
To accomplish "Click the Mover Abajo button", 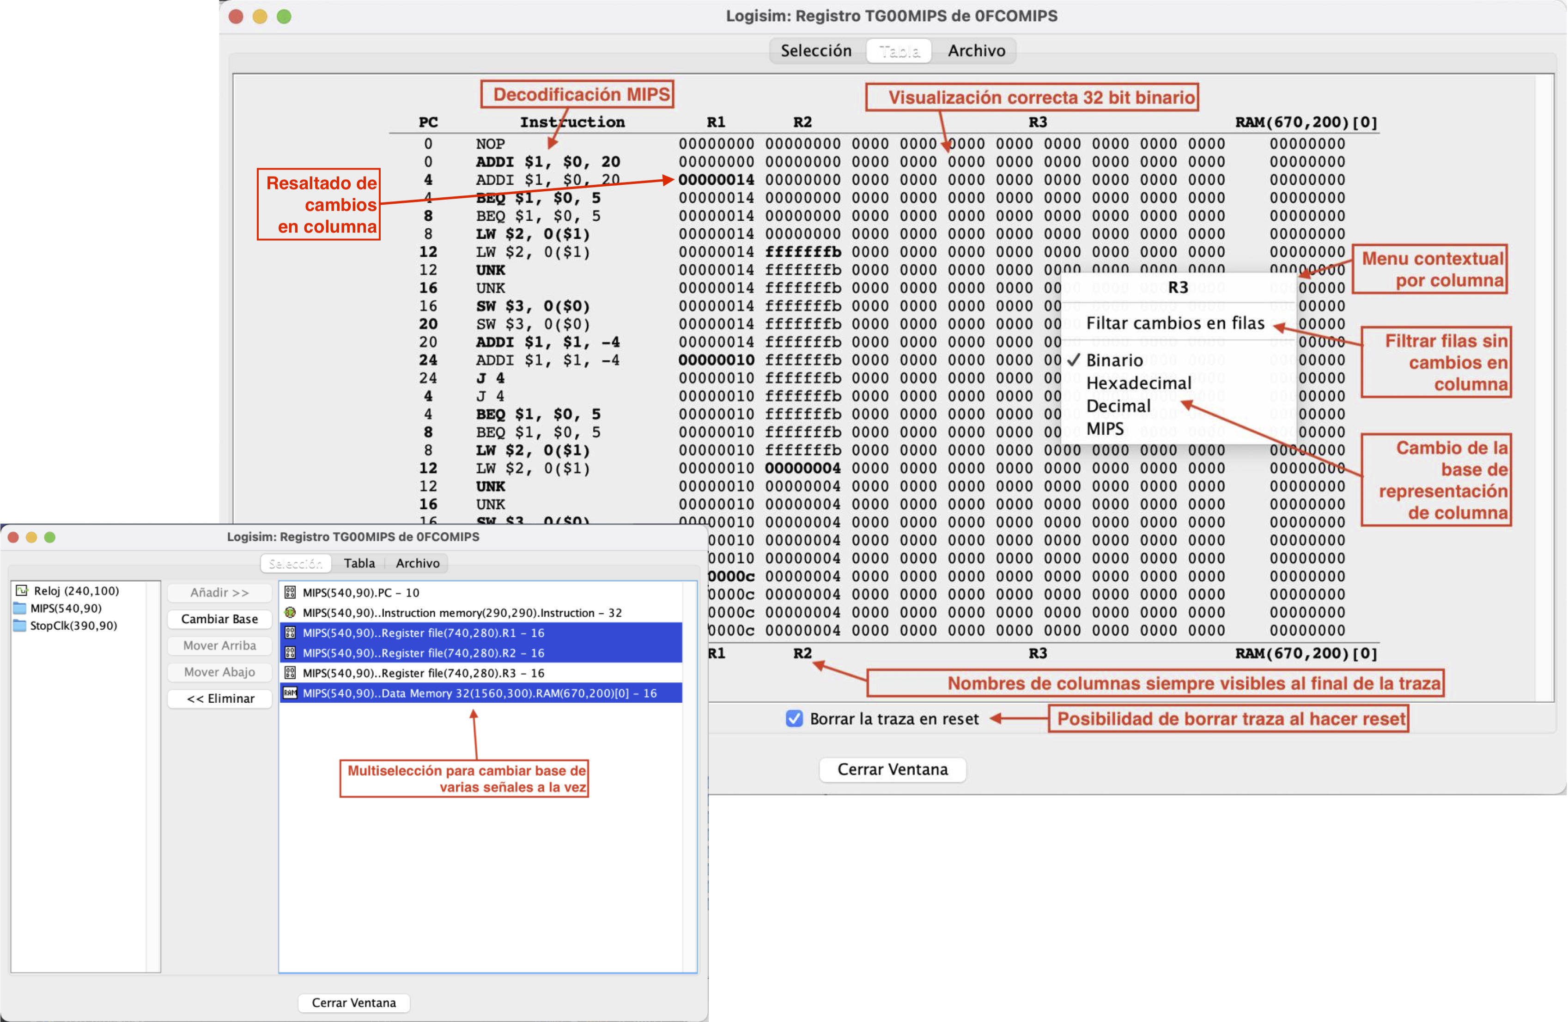I will (219, 671).
